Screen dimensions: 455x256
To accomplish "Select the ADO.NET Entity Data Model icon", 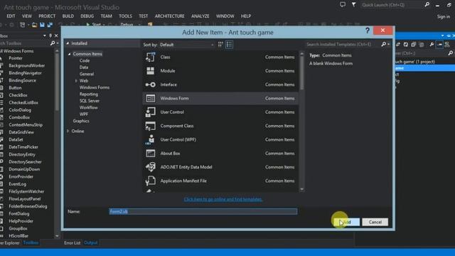I will point(150,167).
